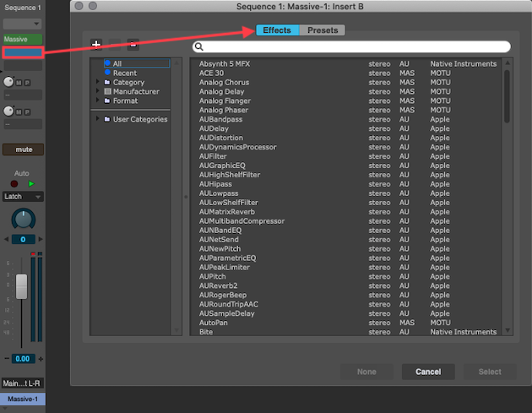Click in the effects search field
Image resolution: width=532 pixels, height=413 pixels.
click(355, 47)
